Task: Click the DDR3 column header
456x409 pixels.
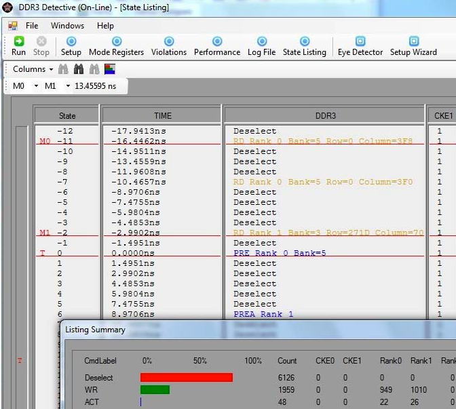Action: click(325, 116)
